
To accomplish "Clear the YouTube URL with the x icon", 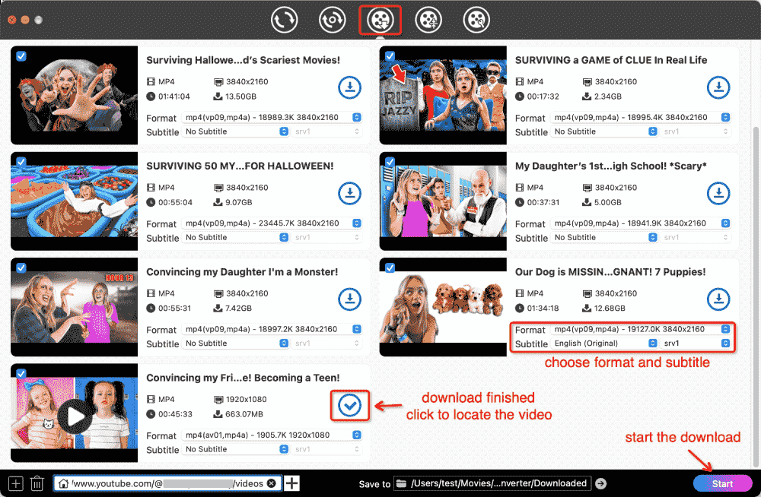I will [x=272, y=483].
